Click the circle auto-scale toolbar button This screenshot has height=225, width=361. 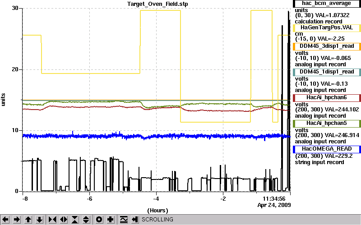(99, 220)
